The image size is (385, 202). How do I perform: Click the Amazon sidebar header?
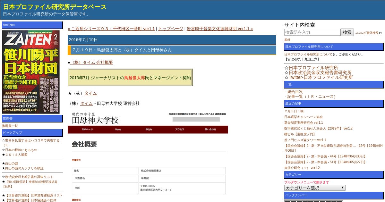coord(32,25)
